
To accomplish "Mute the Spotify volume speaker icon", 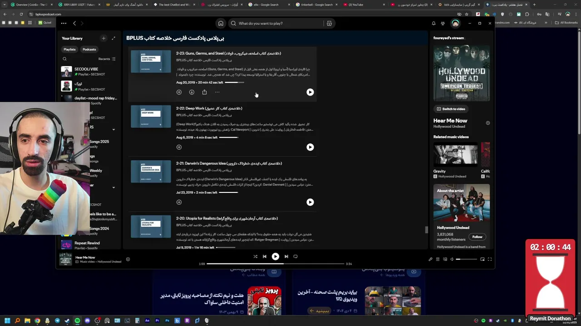I will (x=452, y=259).
